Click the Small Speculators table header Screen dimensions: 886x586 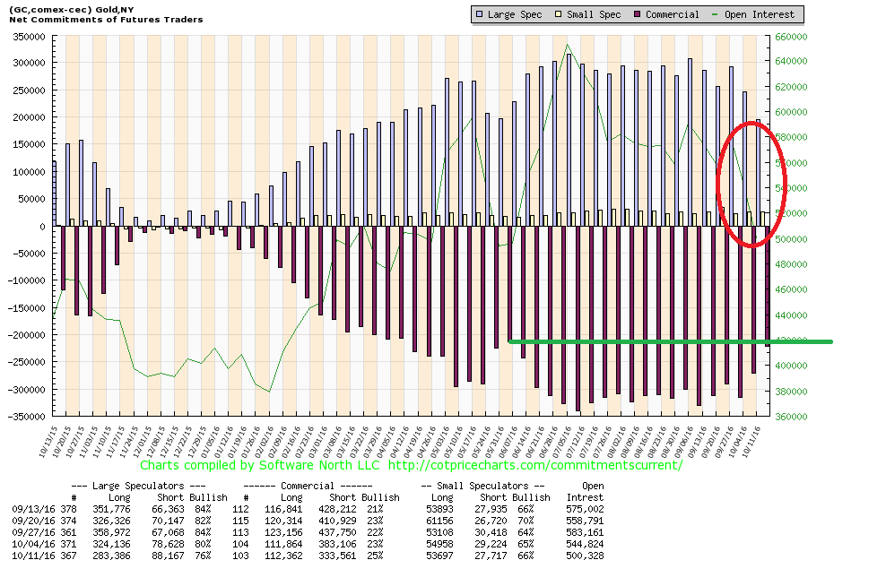[x=482, y=487]
